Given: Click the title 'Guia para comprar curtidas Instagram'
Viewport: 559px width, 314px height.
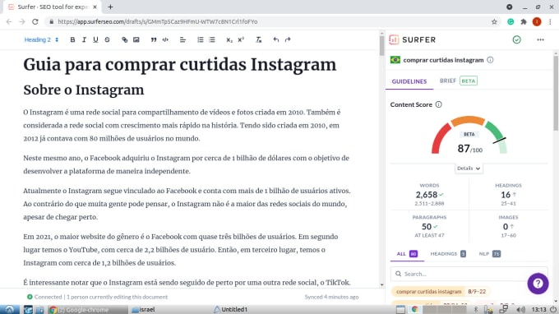Looking at the screenshot, I should (180, 64).
